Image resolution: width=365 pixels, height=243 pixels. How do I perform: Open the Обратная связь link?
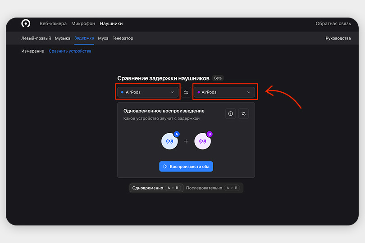[333, 24]
